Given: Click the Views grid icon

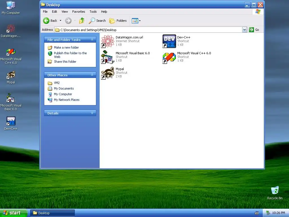Looking at the screenshot, I should [135, 21].
